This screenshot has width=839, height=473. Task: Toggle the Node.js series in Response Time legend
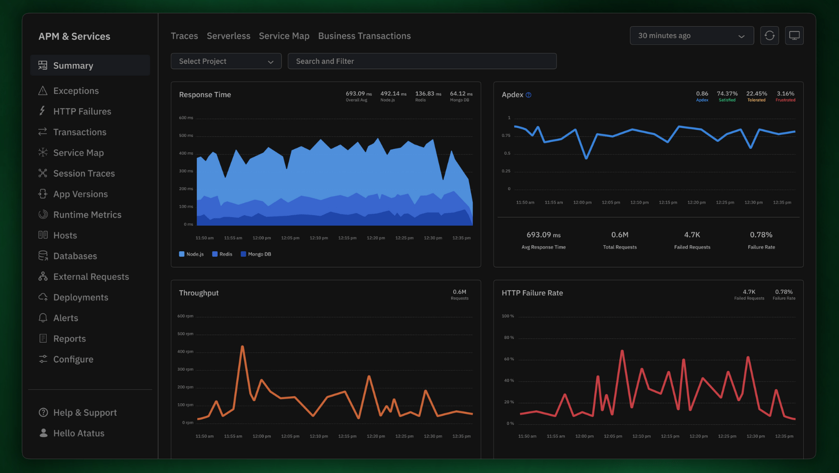pos(191,254)
